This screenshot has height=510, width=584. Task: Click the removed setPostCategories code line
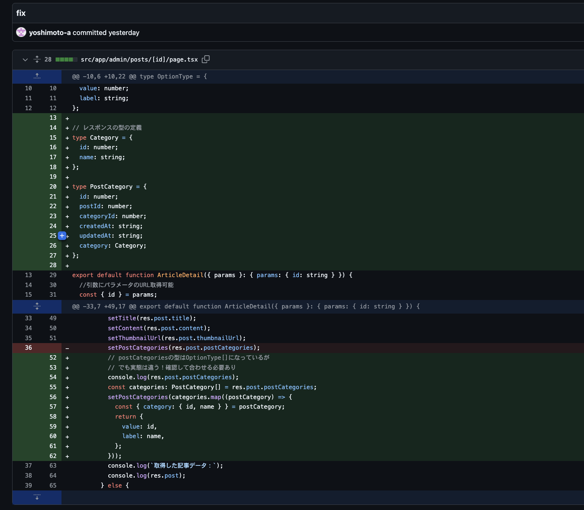(x=184, y=348)
